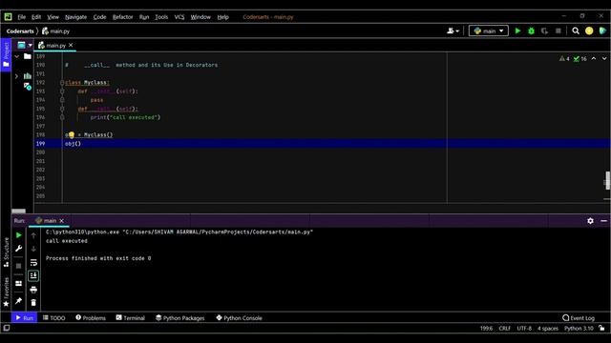This screenshot has height=343, width=611.
Task: Collapse class Myclass fold marker on line 192
Action: pyautogui.click(x=62, y=83)
